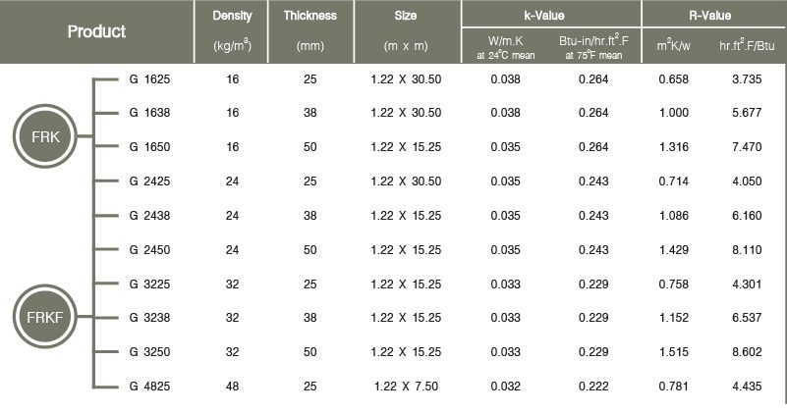787x413 pixels.
Task: Click the 0.222 k-value cell
Action: pos(590,387)
